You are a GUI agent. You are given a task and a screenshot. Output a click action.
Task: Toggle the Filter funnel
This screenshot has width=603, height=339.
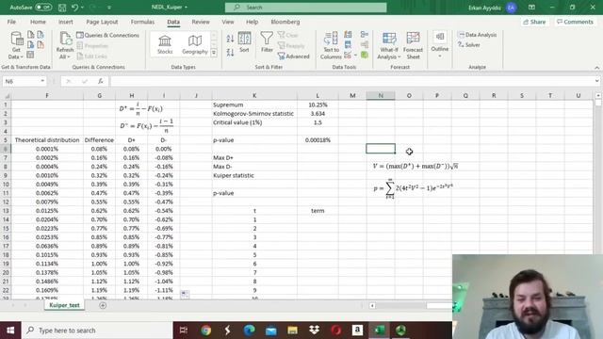pos(267,42)
